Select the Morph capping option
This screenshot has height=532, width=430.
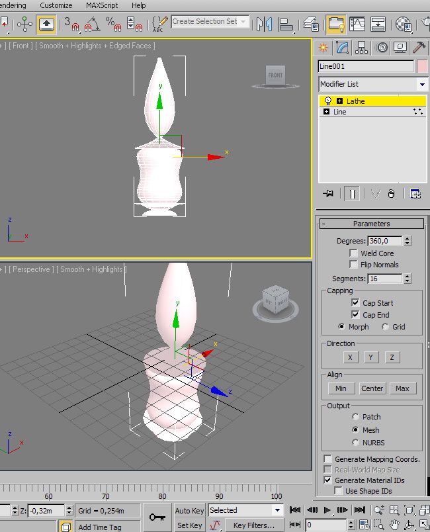341,327
